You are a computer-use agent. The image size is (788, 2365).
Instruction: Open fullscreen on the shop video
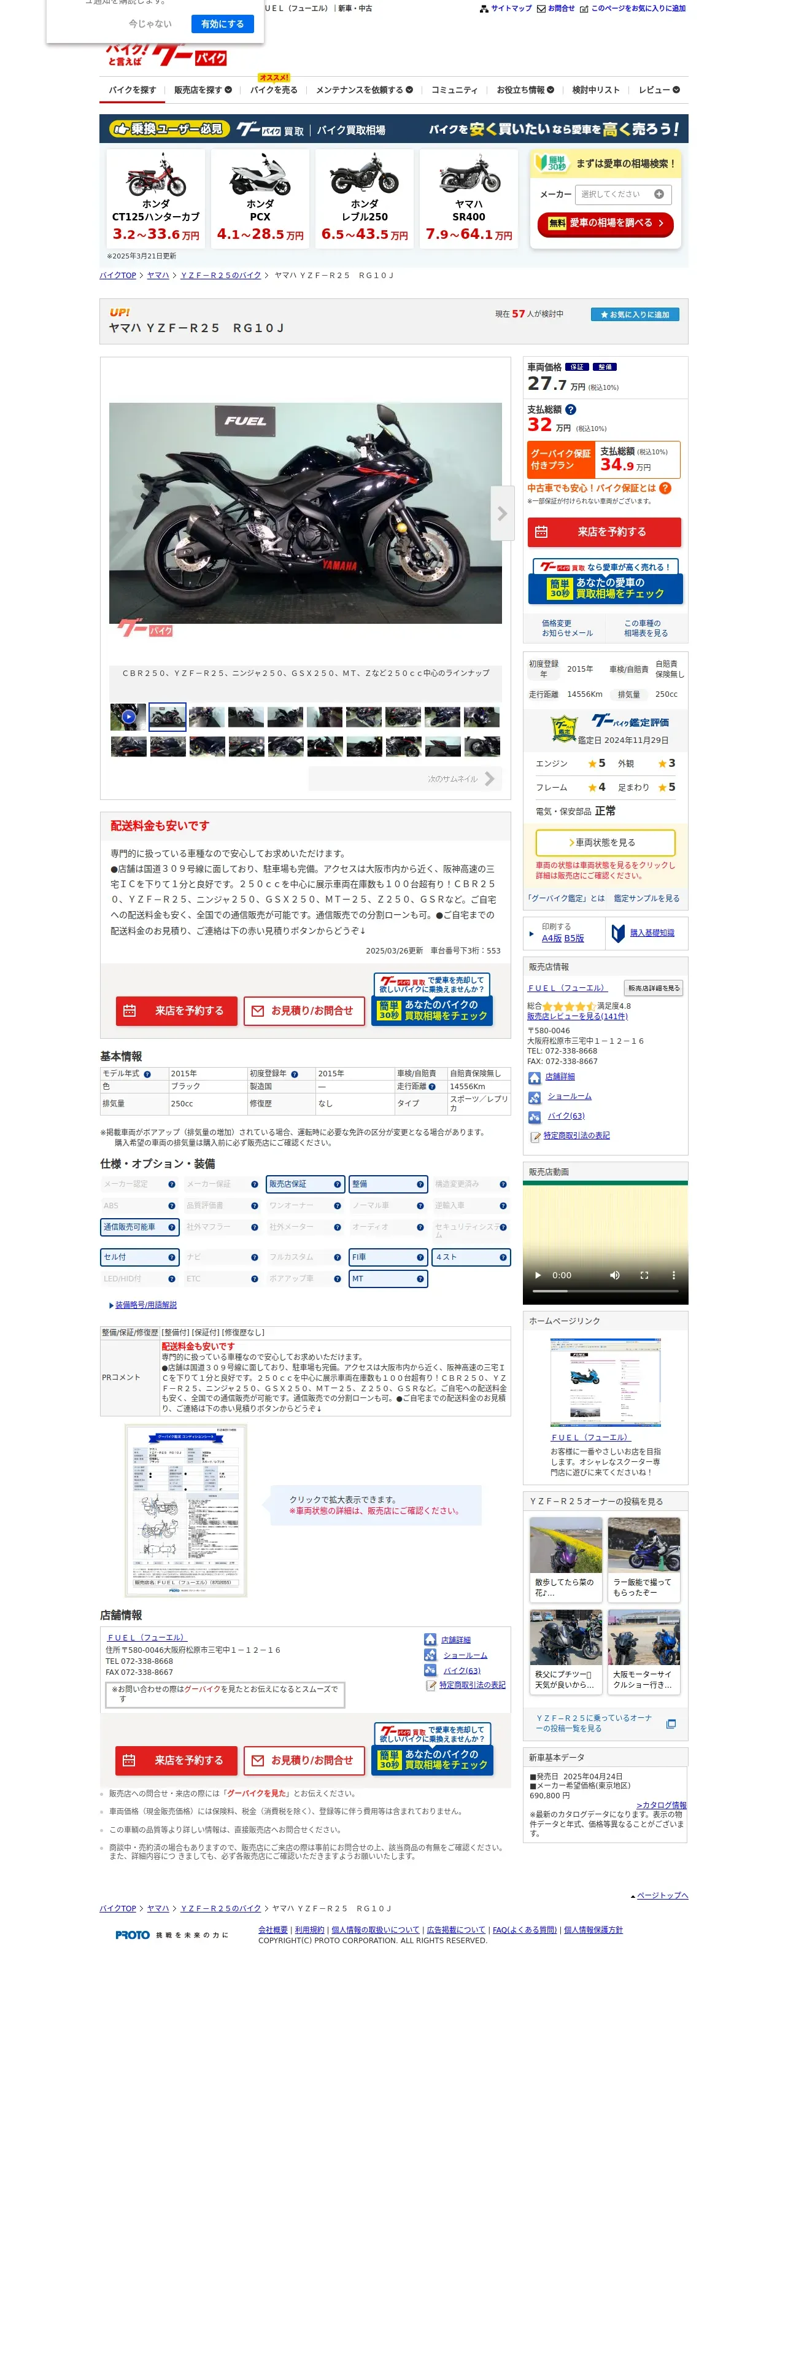point(644,1275)
